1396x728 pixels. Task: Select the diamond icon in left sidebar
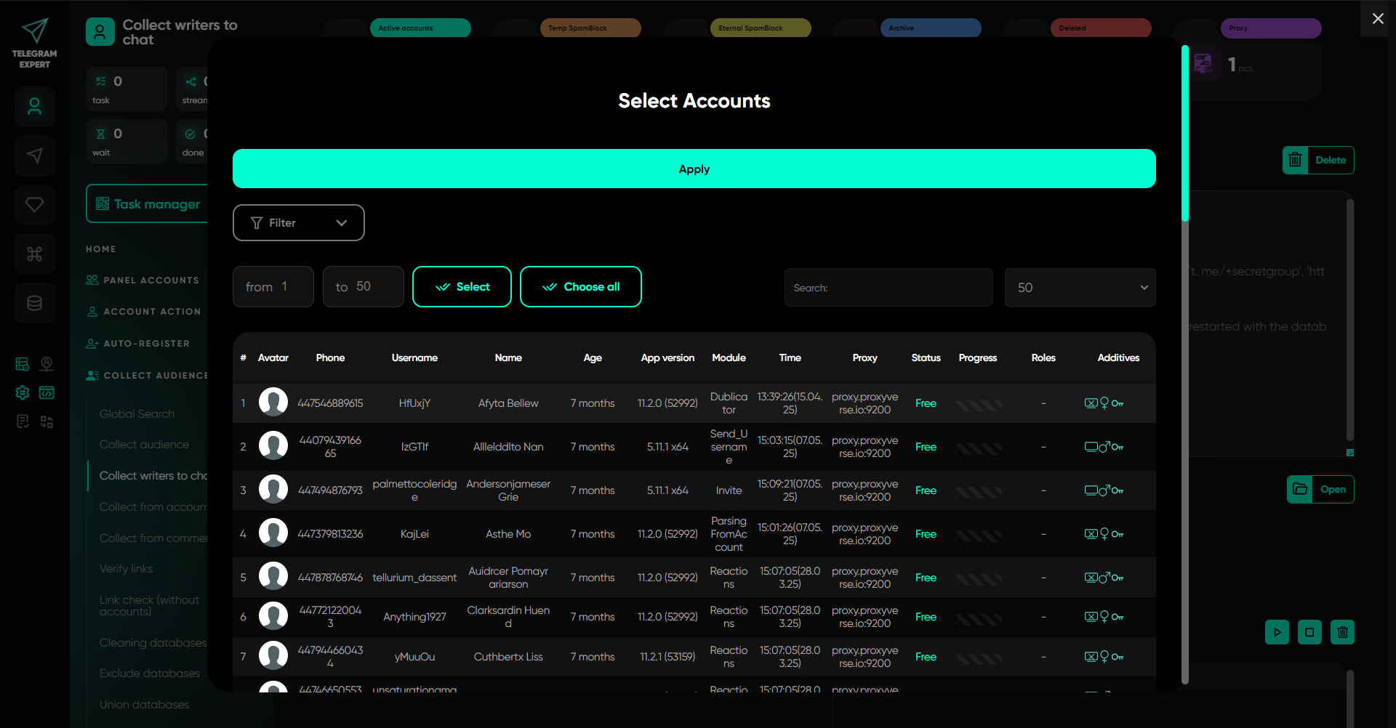tap(35, 205)
